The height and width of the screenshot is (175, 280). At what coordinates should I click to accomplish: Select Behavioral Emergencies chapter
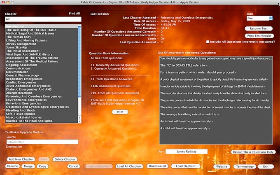(42, 103)
